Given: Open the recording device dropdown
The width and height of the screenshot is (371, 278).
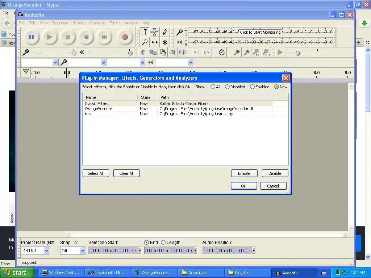Looking at the screenshot, I should point(103,62).
